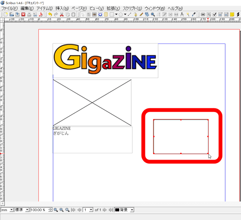Click the zoom to 100% magnifier

[x=62, y=210]
